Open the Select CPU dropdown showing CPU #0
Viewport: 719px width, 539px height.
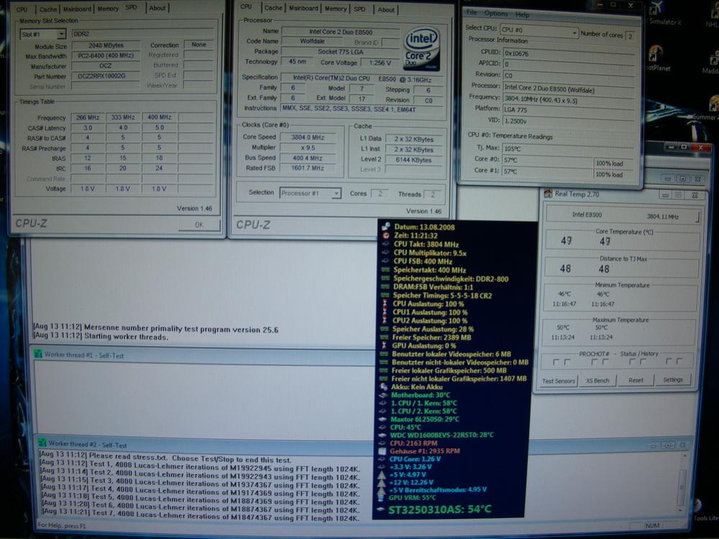[539, 30]
